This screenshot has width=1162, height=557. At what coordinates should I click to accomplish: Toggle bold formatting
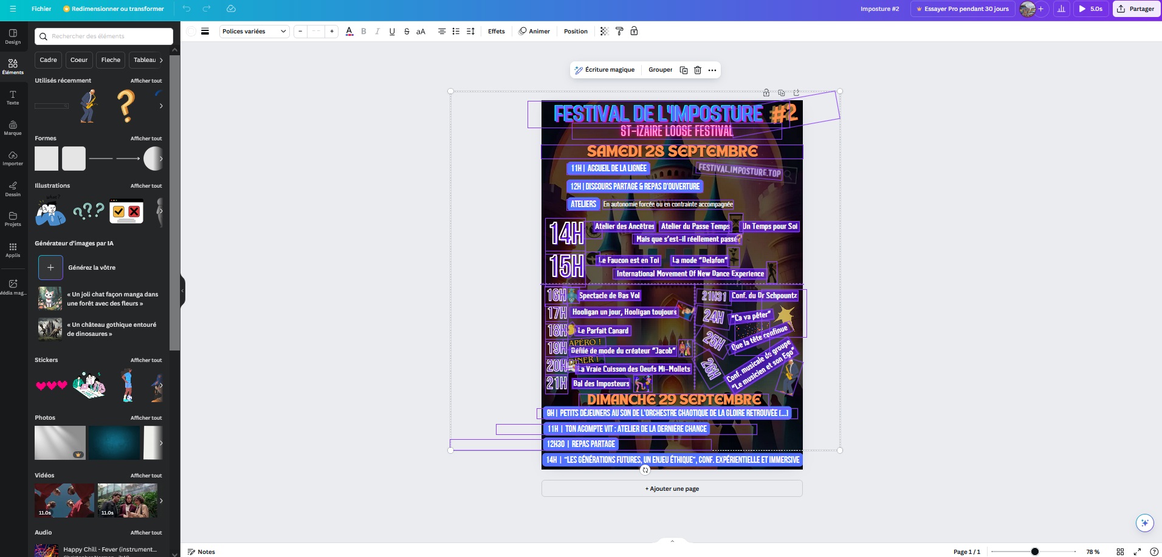pos(363,32)
